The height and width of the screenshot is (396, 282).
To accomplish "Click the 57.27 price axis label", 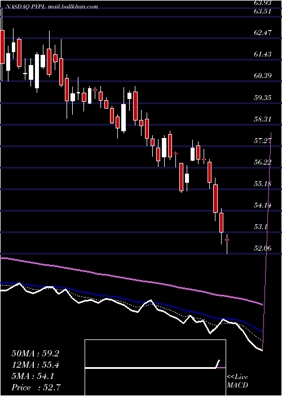I will coord(263,140).
